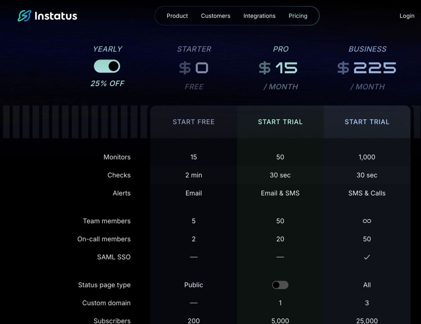The image size is (421, 324).
Task: Select the Pricing navigation item
Action: [298, 16]
